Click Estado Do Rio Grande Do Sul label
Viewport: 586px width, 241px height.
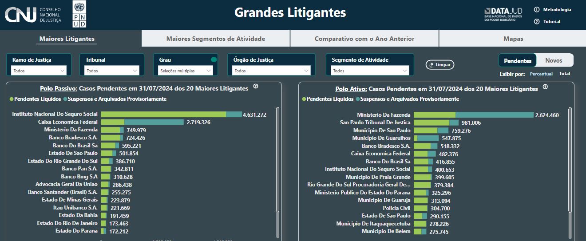click(x=63, y=161)
